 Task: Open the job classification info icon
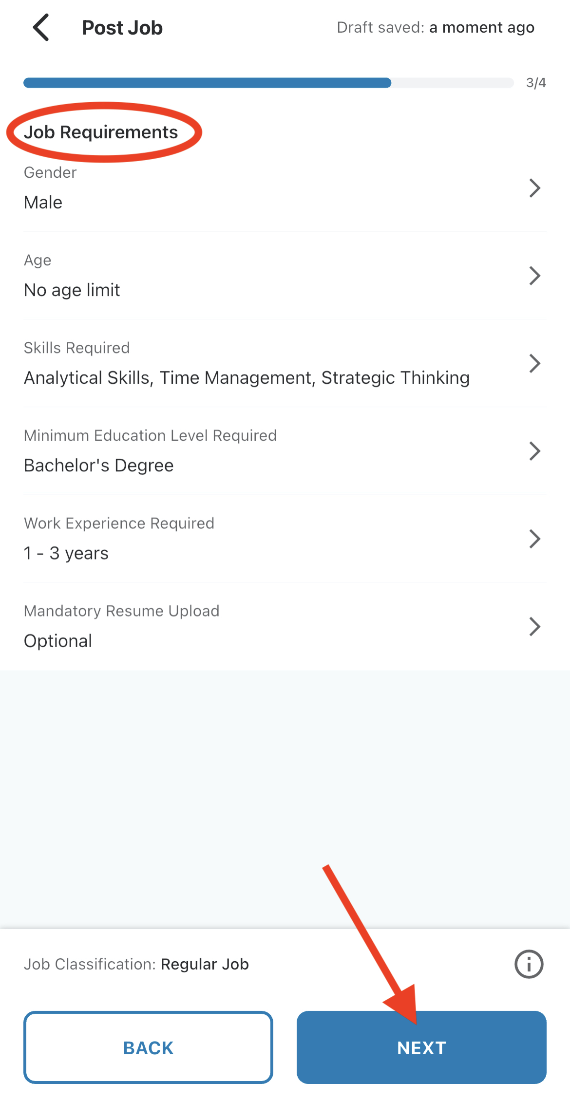529,964
